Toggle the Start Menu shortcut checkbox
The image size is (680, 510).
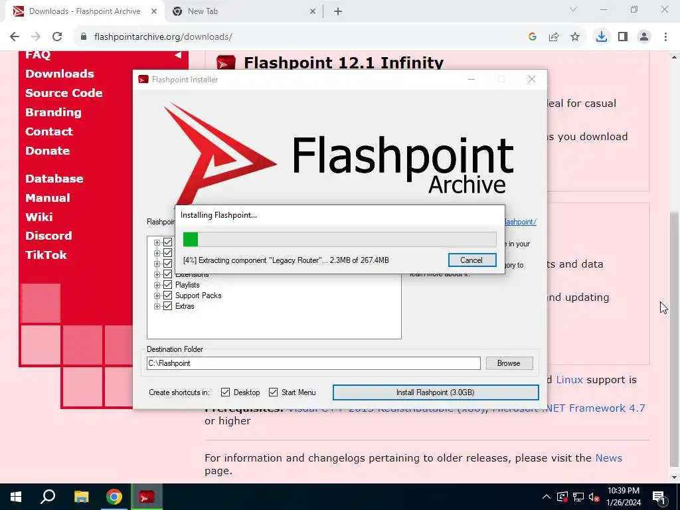click(x=273, y=392)
